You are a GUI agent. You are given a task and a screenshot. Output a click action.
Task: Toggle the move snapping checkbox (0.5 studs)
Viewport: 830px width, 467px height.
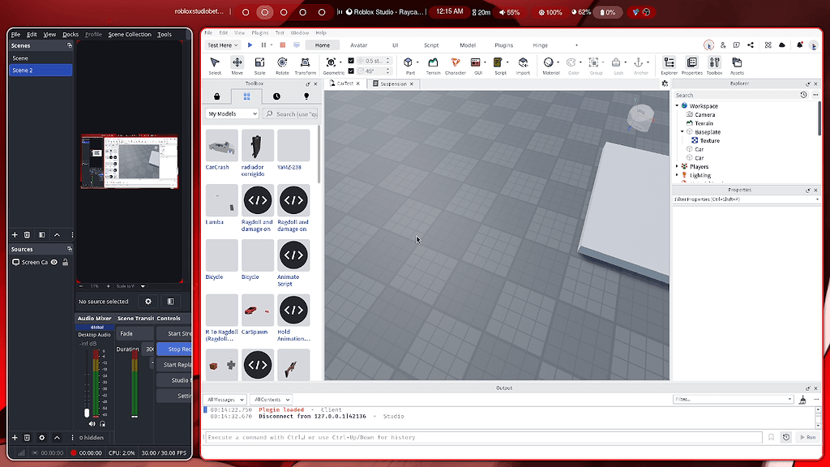(x=351, y=61)
